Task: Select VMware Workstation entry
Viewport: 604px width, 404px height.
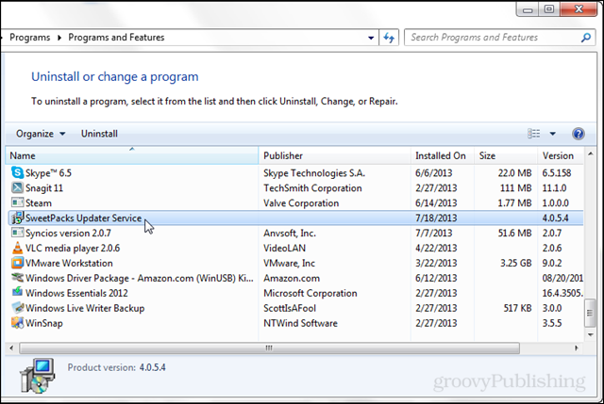Action: (69, 263)
